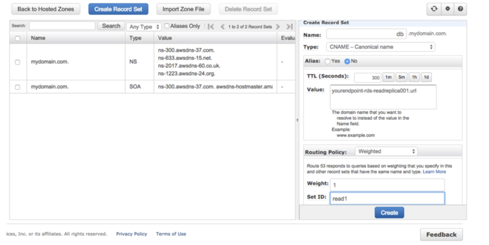This screenshot has height=245, width=489.
Task: Click the help question mark icon
Action: tap(460, 9)
